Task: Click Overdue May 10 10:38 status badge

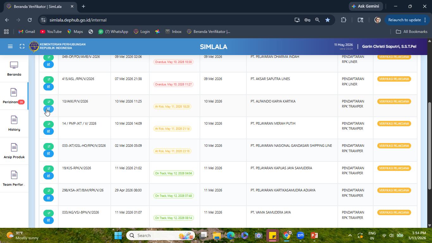Action: [173, 62]
